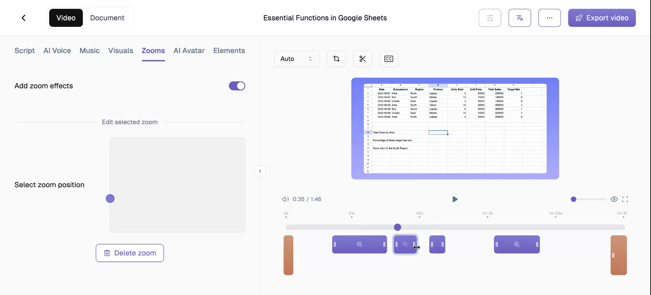Click inside the zoom position area
651x295 pixels.
click(x=177, y=184)
